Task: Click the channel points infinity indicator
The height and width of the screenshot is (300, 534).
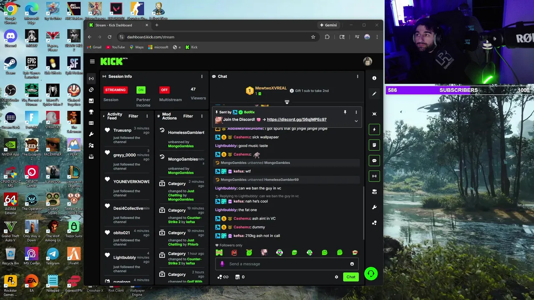Action: [223, 277]
